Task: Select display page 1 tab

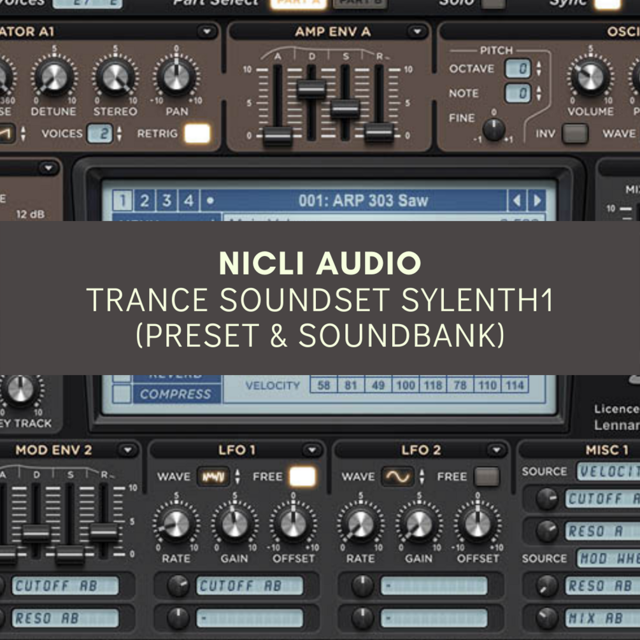Action: 122,201
